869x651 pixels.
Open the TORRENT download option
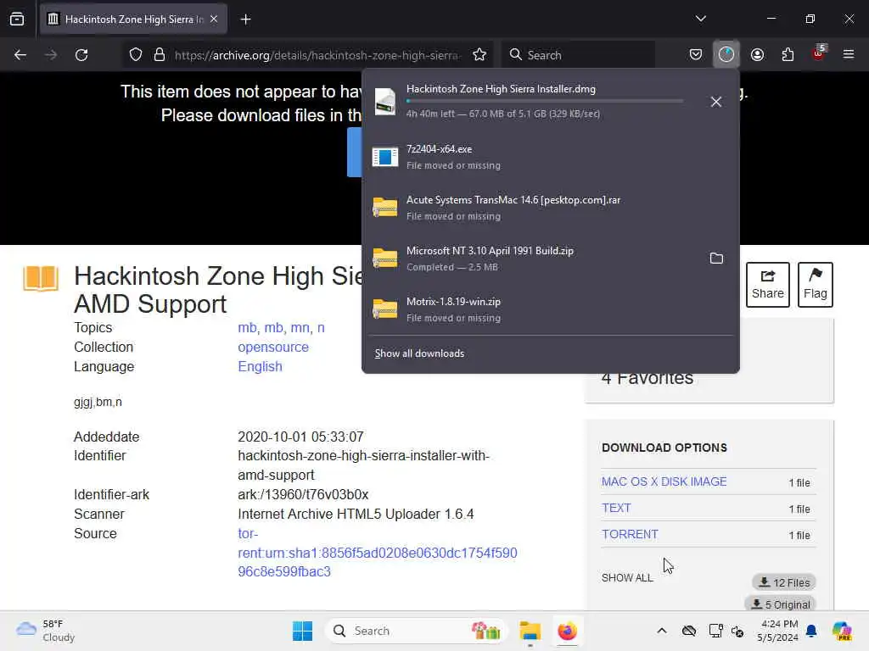click(630, 534)
